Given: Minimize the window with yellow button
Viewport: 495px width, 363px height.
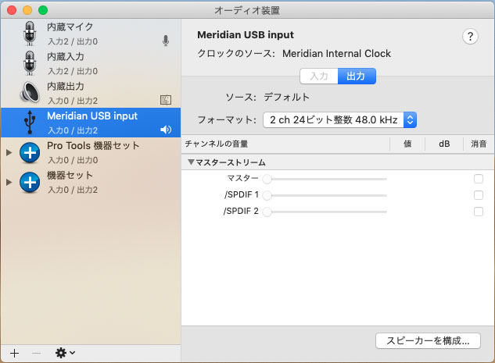Looking at the screenshot, I should [27, 10].
